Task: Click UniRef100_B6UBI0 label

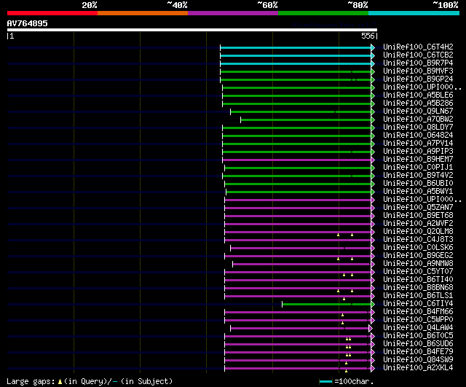Action: coord(418,184)
